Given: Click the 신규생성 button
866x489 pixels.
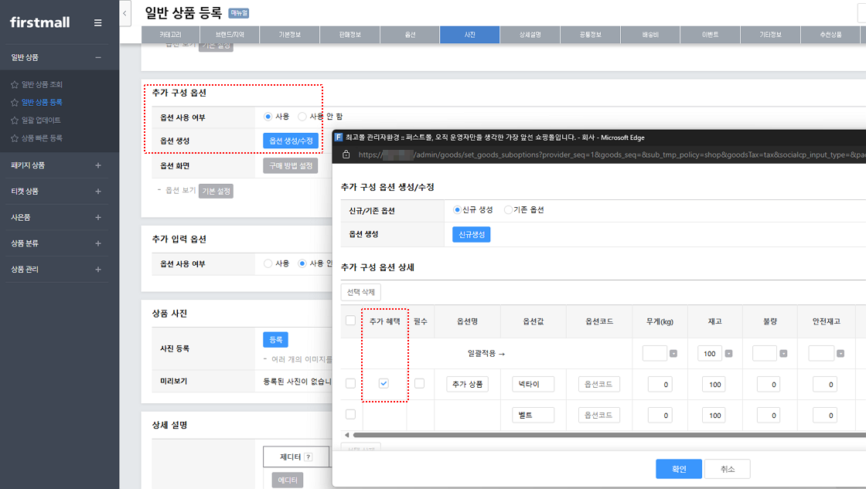Looking at the screenshot, I should point(471,234).
